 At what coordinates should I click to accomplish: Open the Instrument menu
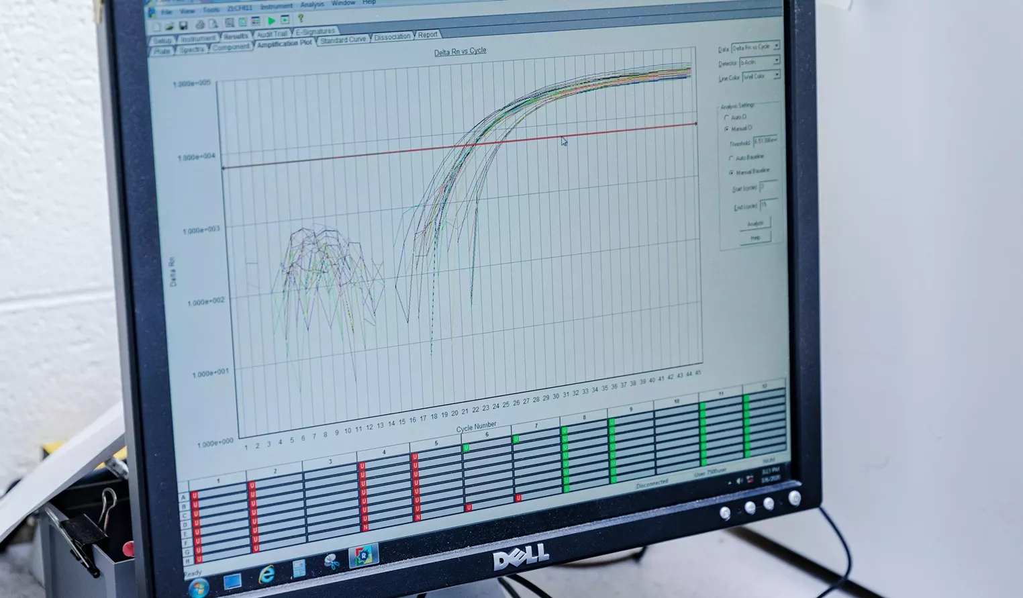277,6
